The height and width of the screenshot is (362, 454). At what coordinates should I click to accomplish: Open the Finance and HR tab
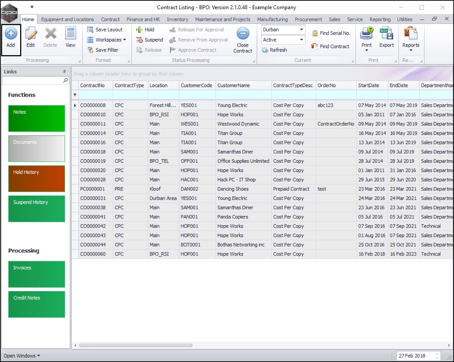pos(143,19)
